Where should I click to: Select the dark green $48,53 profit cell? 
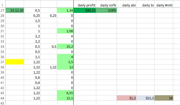(x=85, y=10)
